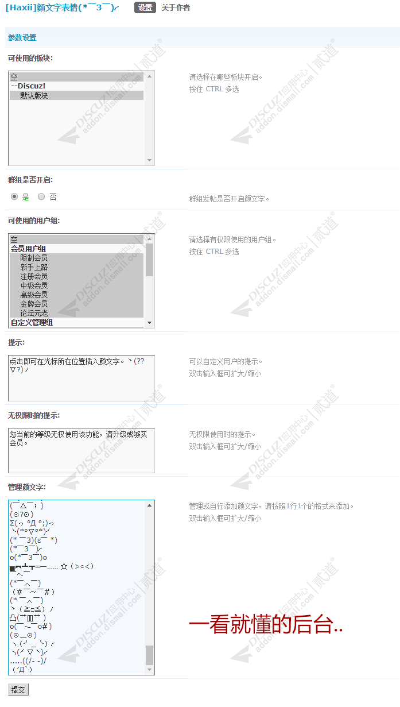
Task: Click down arrow of the 板块 list scrollbar
Action: (150, 161)
